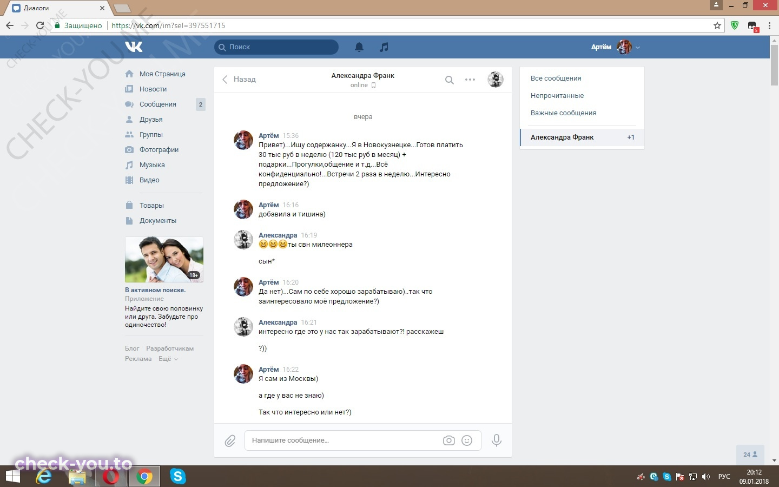Click the search field Поиск in header

tap(276, 47)
